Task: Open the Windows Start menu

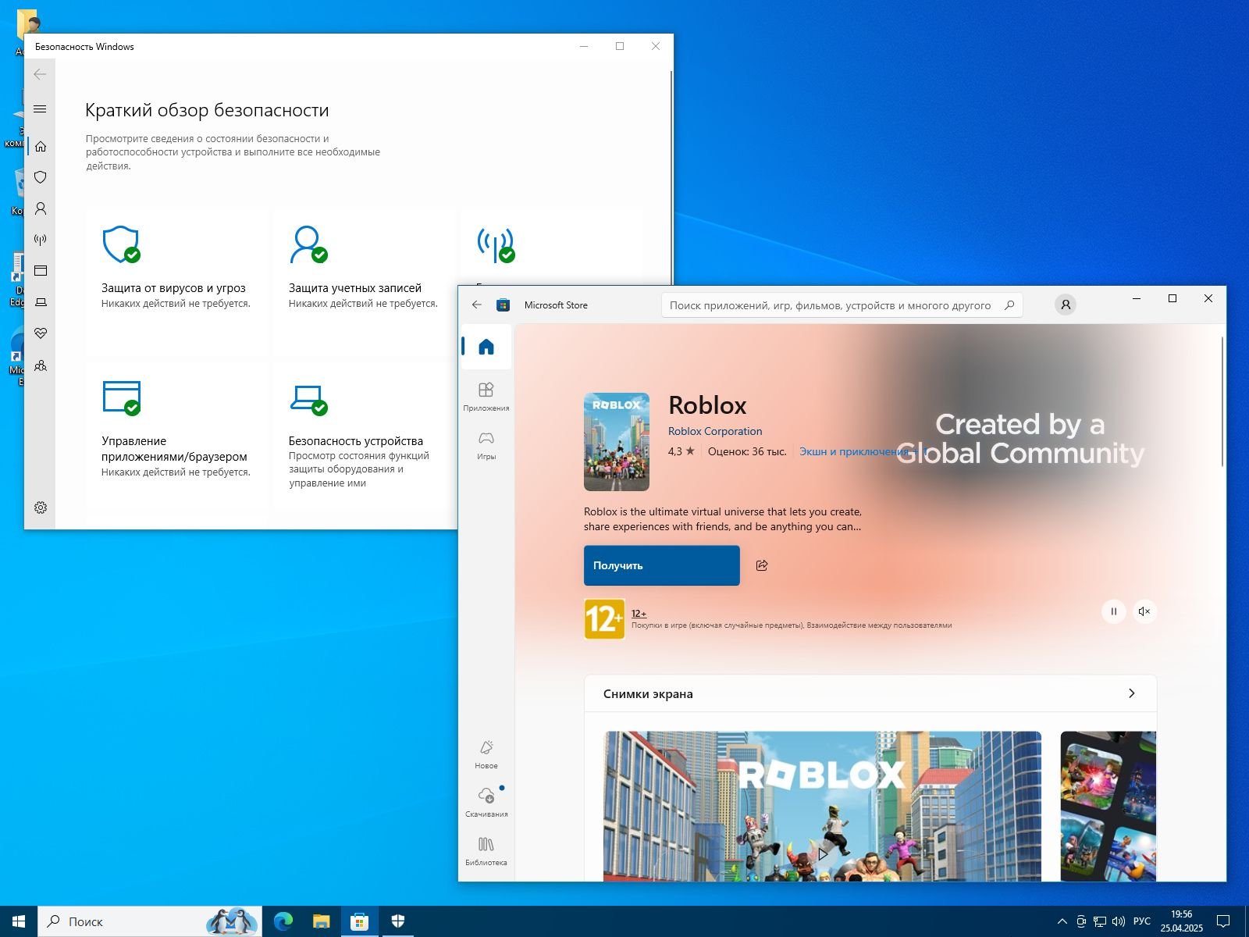Action: [x=19, y=921]
